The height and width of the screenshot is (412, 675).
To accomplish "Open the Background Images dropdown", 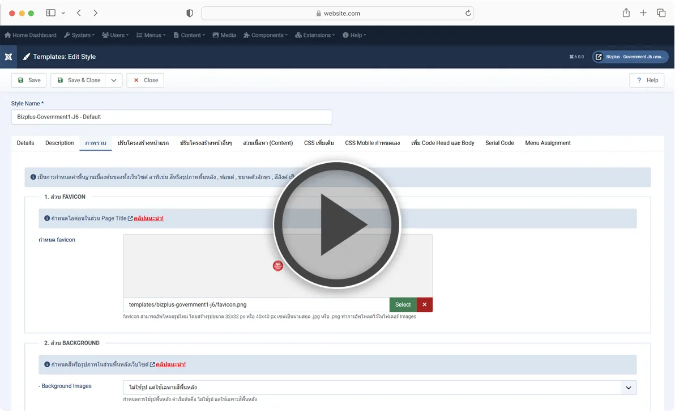I will coord(379,388).
